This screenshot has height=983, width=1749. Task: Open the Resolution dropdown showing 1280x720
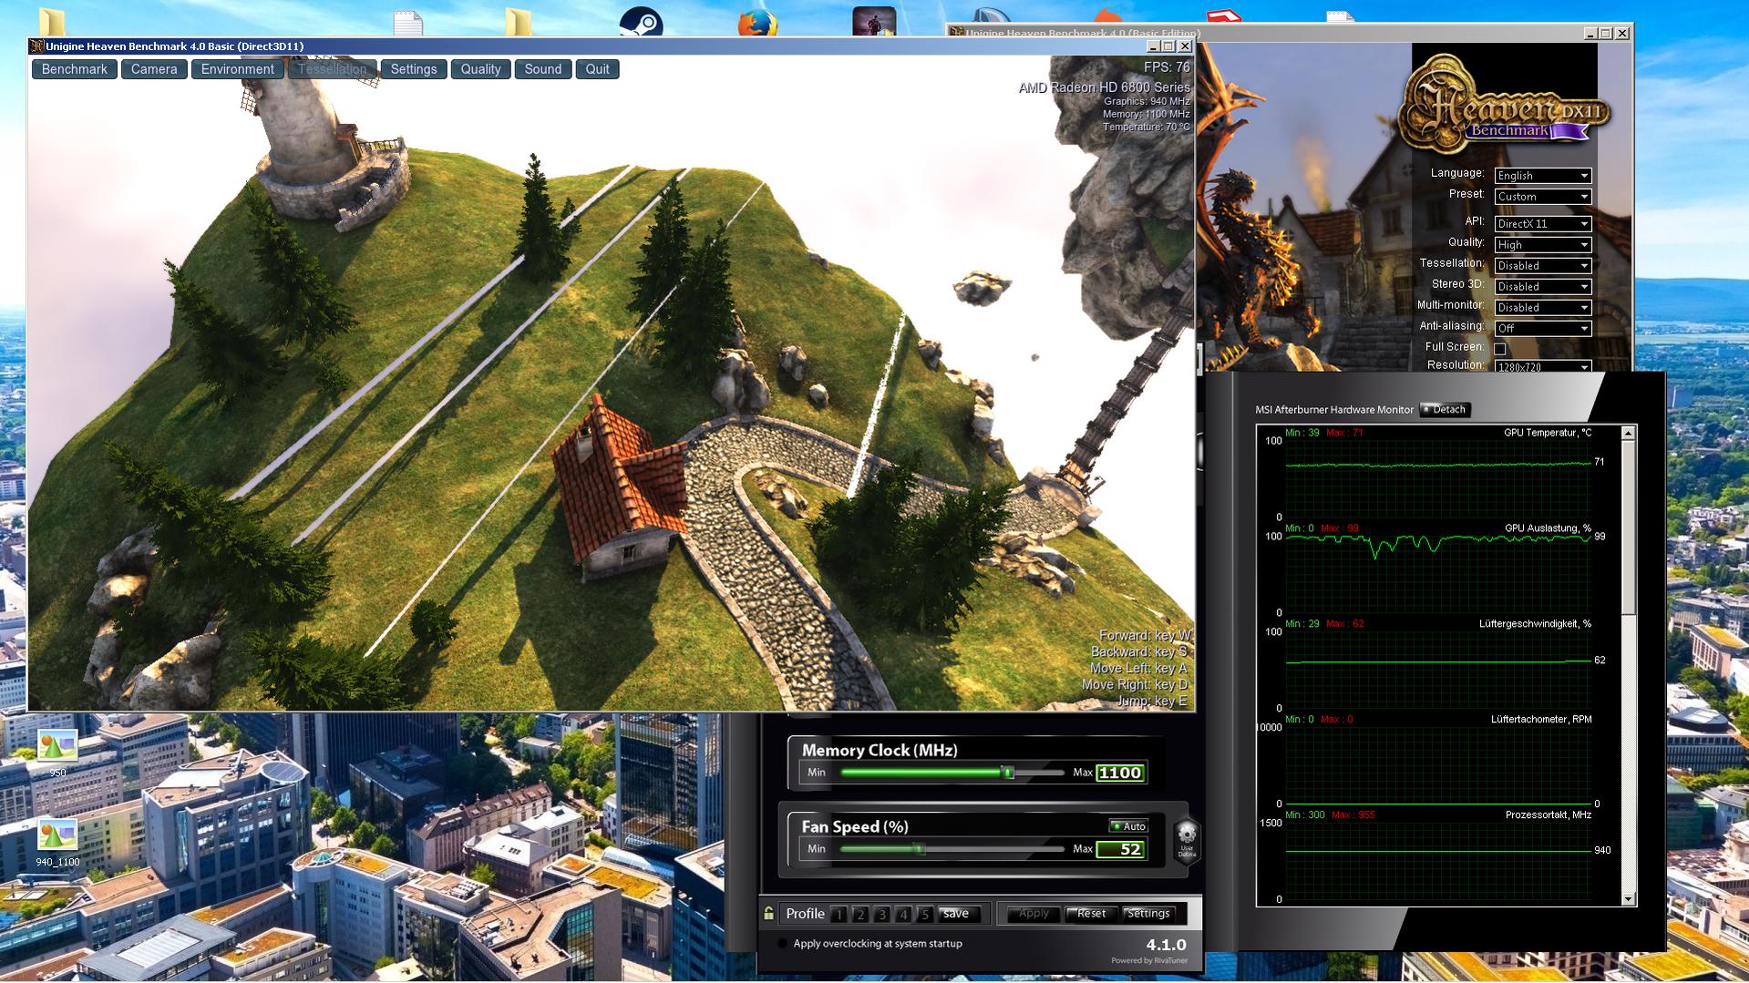[1542, 366]
